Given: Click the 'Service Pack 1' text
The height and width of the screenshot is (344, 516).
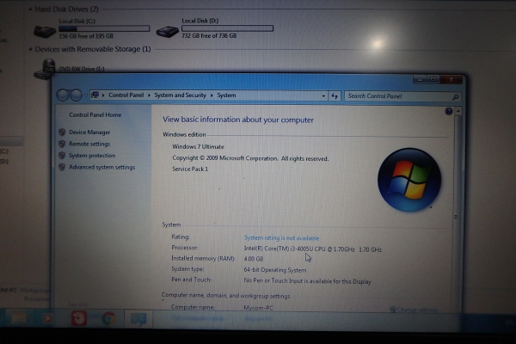Looking at the screenshot, I should click(190, 169).
